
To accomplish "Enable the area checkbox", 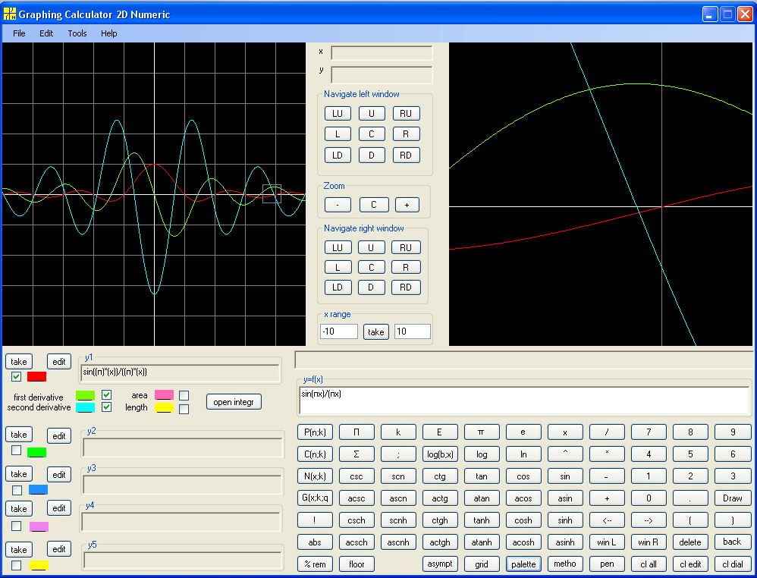I will pos(184,395).
